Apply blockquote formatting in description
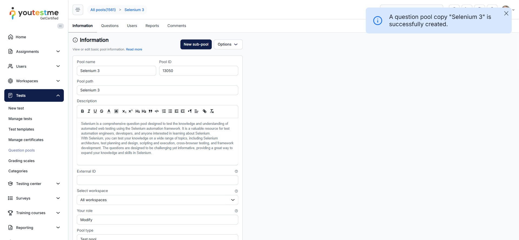 pos(150,111)
